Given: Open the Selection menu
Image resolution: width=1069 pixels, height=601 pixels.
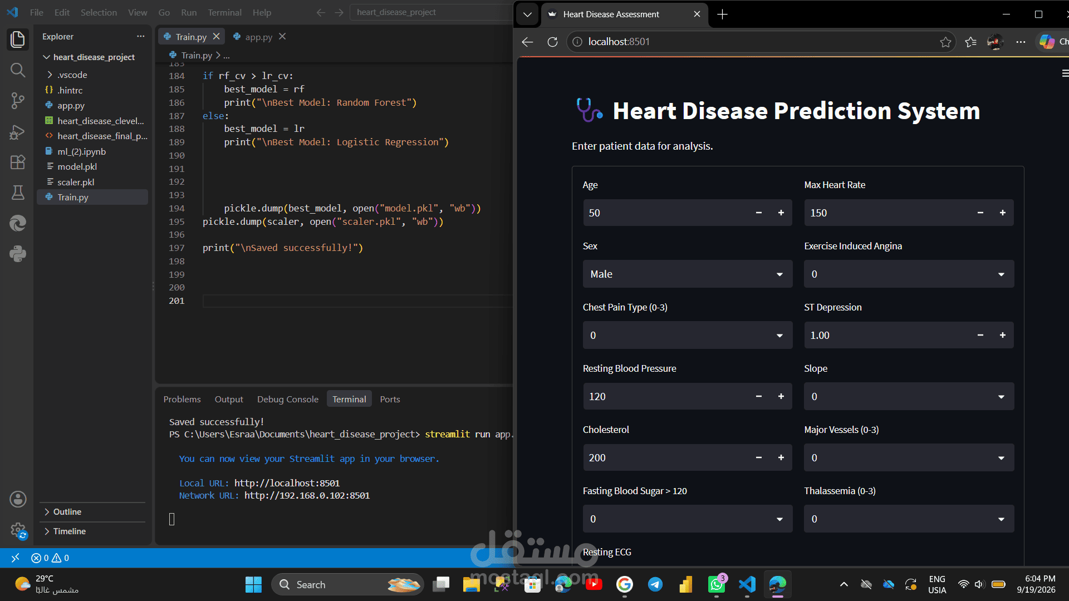Looking at the screenshot, I should pos(99,12).
